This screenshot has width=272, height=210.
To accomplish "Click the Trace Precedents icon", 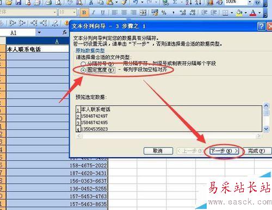I will 13,23.
